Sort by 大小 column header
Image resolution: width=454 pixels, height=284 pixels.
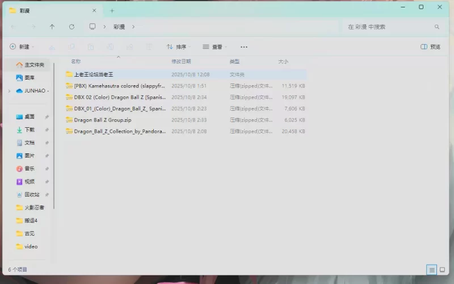point(283,61)
